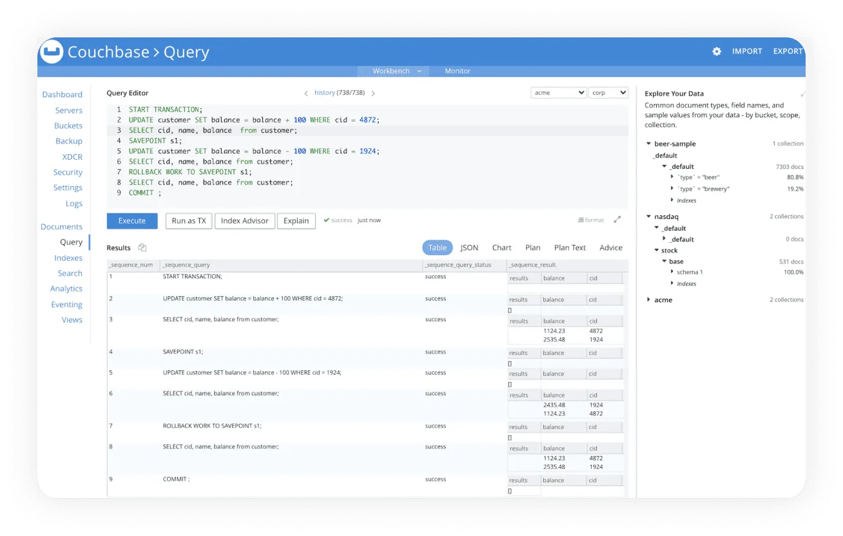This screenshot has width=843, height=536.
Task: Open Eventing in the sidebar
Action: pyautogui.click(x=67, y=305)
